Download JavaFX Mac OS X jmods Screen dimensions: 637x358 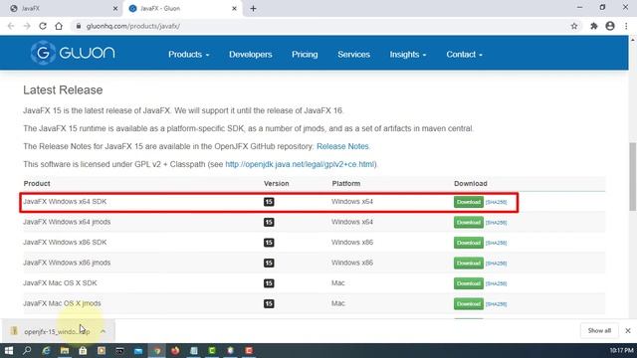tap(469, 303)
